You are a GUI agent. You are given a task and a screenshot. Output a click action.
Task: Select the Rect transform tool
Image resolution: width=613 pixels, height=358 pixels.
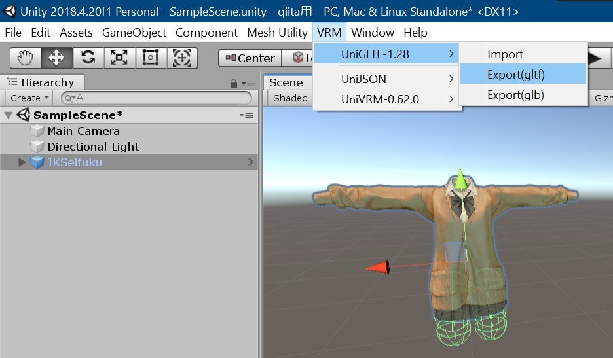pos(151,58)
